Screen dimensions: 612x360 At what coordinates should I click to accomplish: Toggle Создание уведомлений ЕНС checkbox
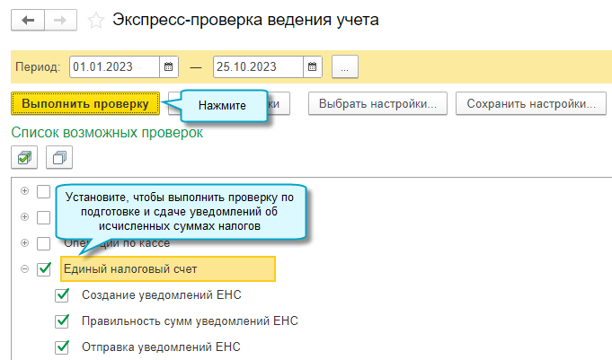(x=62, y=294)
